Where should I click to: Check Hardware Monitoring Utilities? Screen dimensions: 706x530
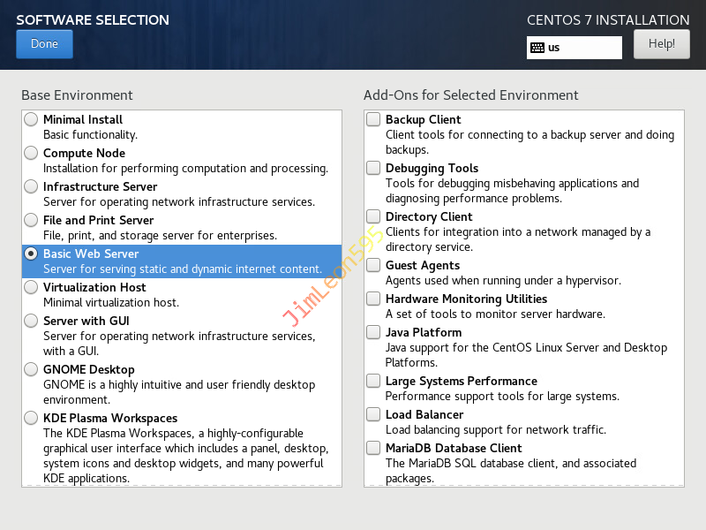373,299
